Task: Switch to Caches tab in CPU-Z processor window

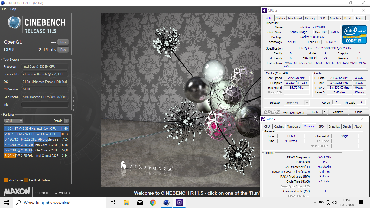Action: coord(280,18)
